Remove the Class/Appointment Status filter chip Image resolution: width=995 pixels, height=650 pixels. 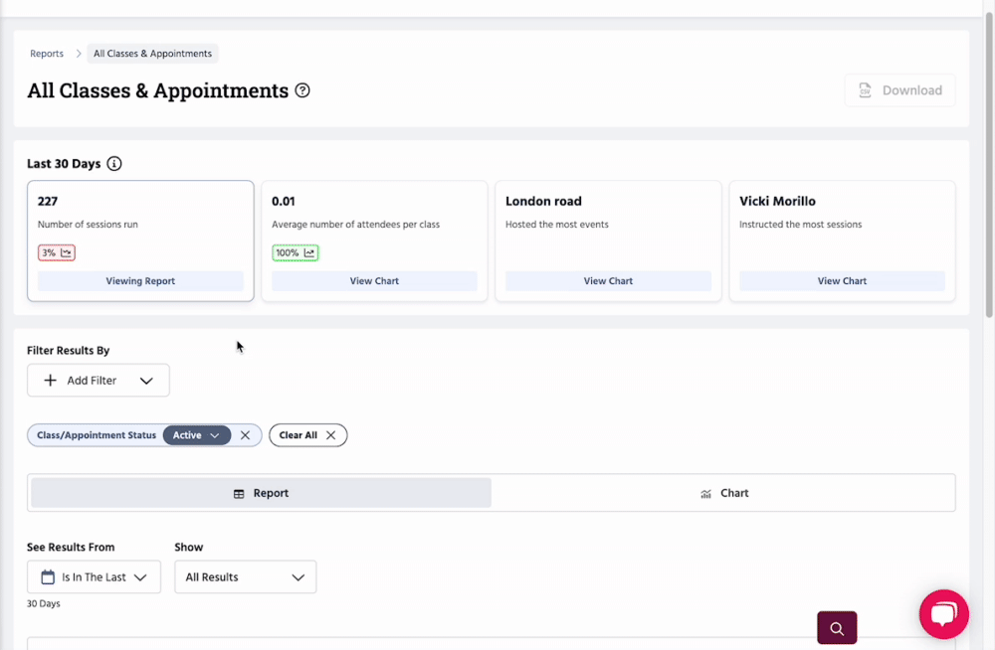pos(246,435)
